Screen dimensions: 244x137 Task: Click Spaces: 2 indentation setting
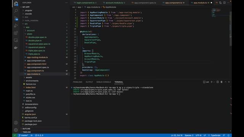pos(189,135)
